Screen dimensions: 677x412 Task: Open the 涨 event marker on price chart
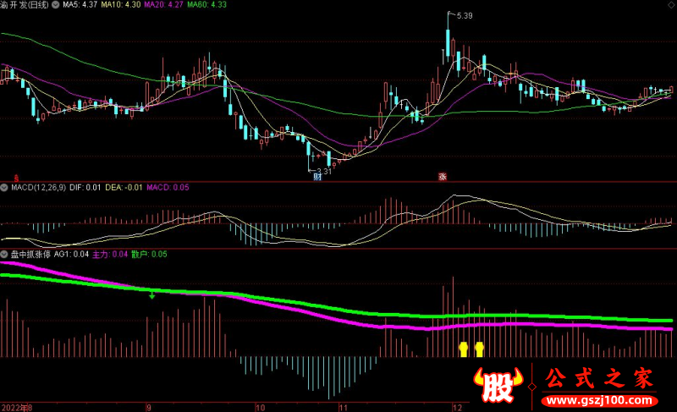click(x=443, y=177)
